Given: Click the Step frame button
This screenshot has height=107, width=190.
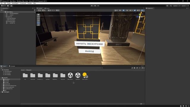Looking at the screenshot, I should tap(98, 6).
